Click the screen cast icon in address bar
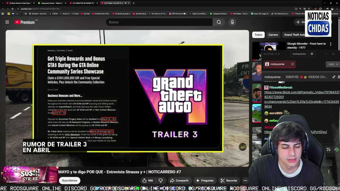This screenshot has height=191, width=340. 296,9
